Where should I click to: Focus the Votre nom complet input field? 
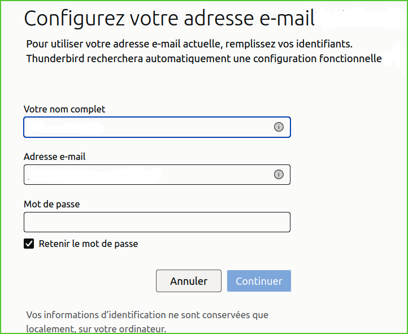pyautogui.click(x=157, y=127)
